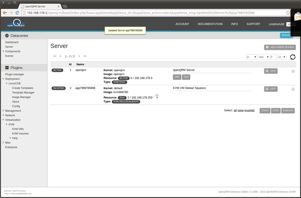
Task: Close the openQRM Server tab
Action: (x=59, y=7)
